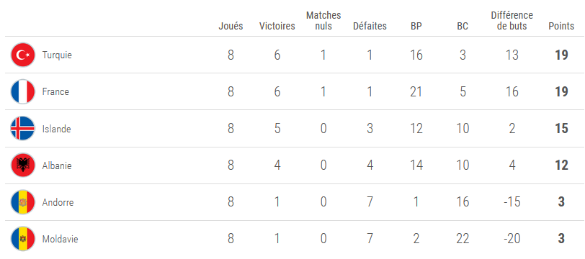Open the Andorre team name
Screen dimensions: 585x259
click(58, 202)
